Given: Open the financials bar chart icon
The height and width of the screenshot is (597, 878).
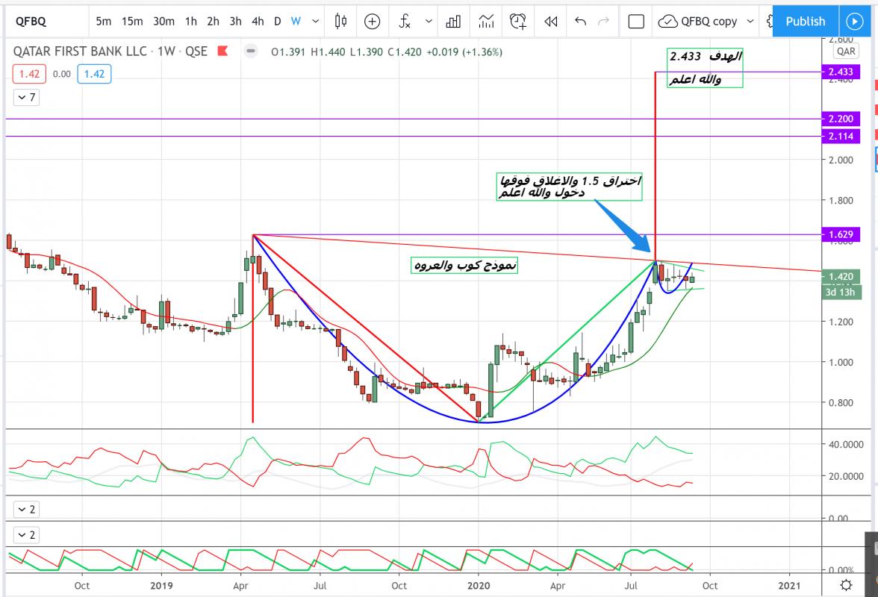Looking at the screenshot, I should [x=452, y=21].
